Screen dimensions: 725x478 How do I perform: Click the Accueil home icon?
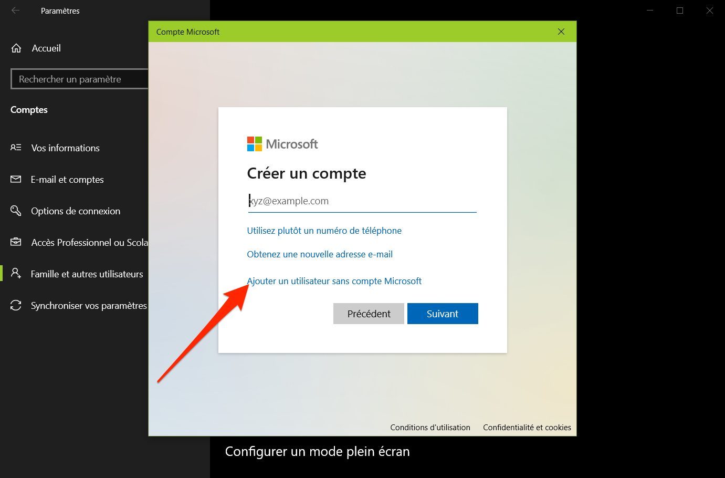click(16, 48)
